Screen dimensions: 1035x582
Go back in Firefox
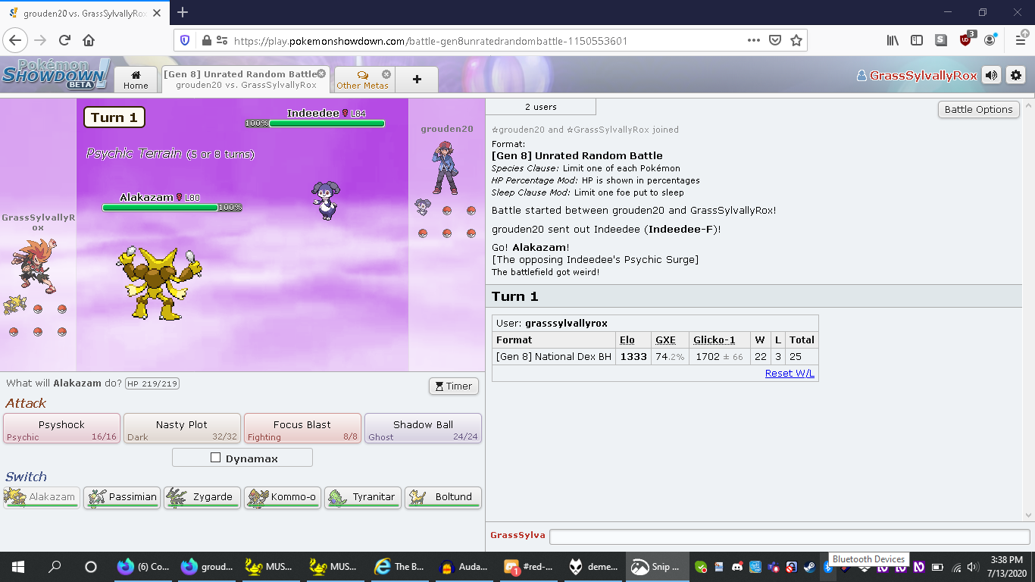tap(16, 40)
